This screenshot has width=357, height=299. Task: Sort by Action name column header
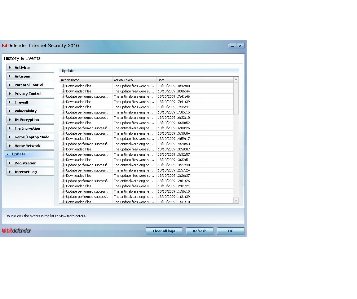coord(86,80)
